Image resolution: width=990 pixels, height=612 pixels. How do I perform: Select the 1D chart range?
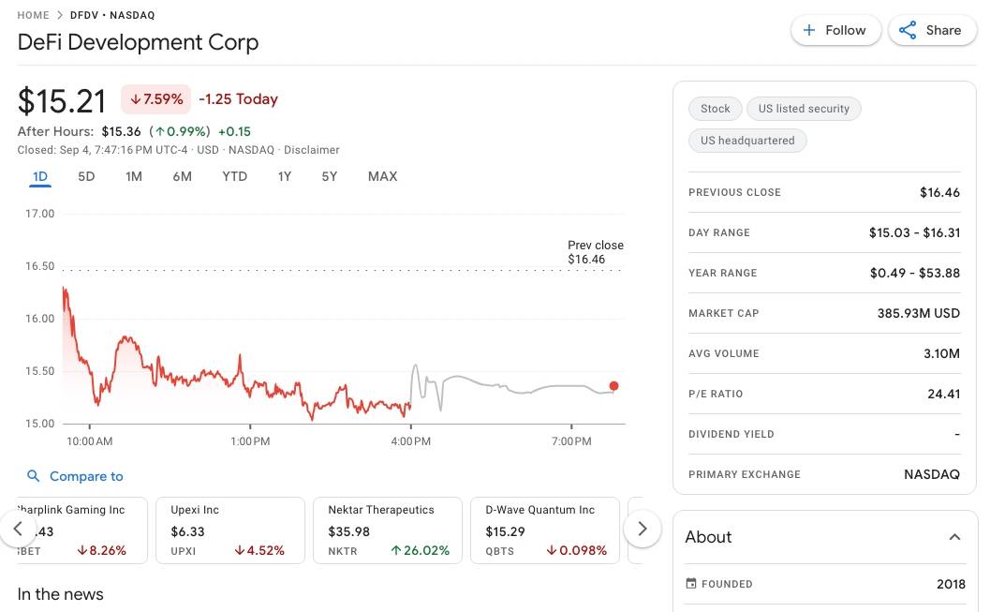40,177
